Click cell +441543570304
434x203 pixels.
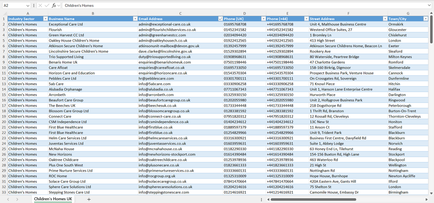click(287, 73)
